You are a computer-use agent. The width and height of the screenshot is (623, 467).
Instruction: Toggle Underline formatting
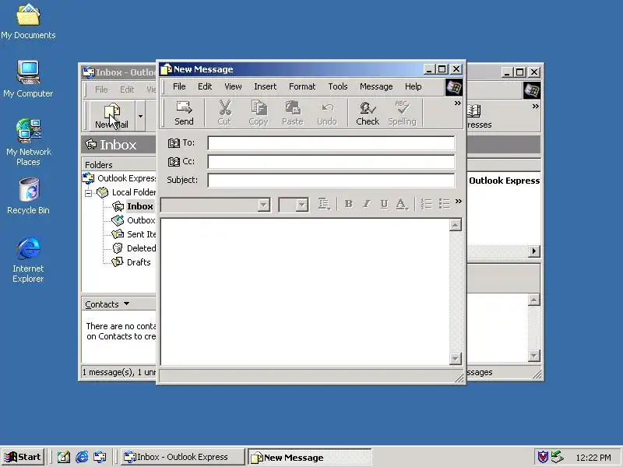point(384,204)
